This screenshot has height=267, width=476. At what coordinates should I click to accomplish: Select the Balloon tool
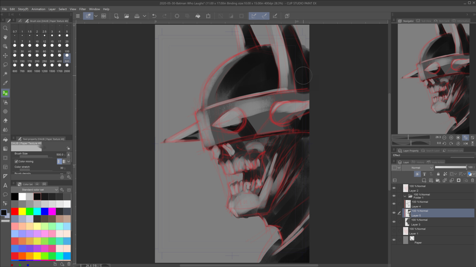[5, 195]
